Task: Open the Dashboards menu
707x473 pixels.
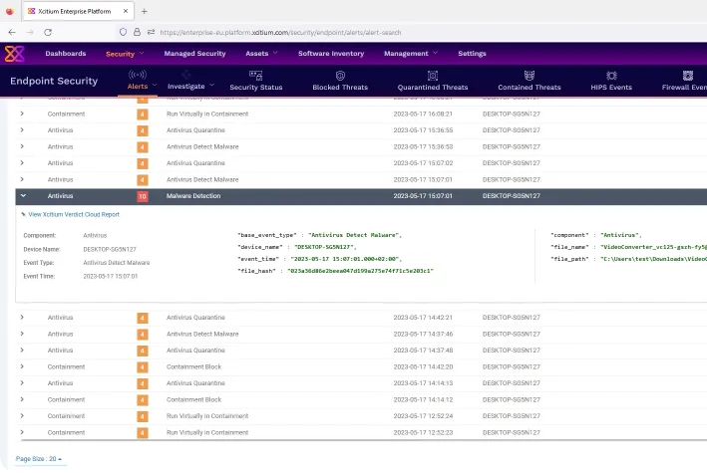Action: click(x=66, y=54)
